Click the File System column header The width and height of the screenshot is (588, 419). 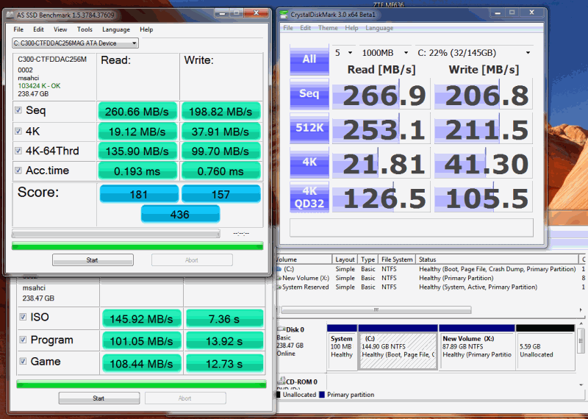click(x=397, y=259)
